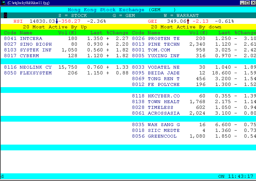Click the command input 'd' at bottom

(x=2, y=176)
